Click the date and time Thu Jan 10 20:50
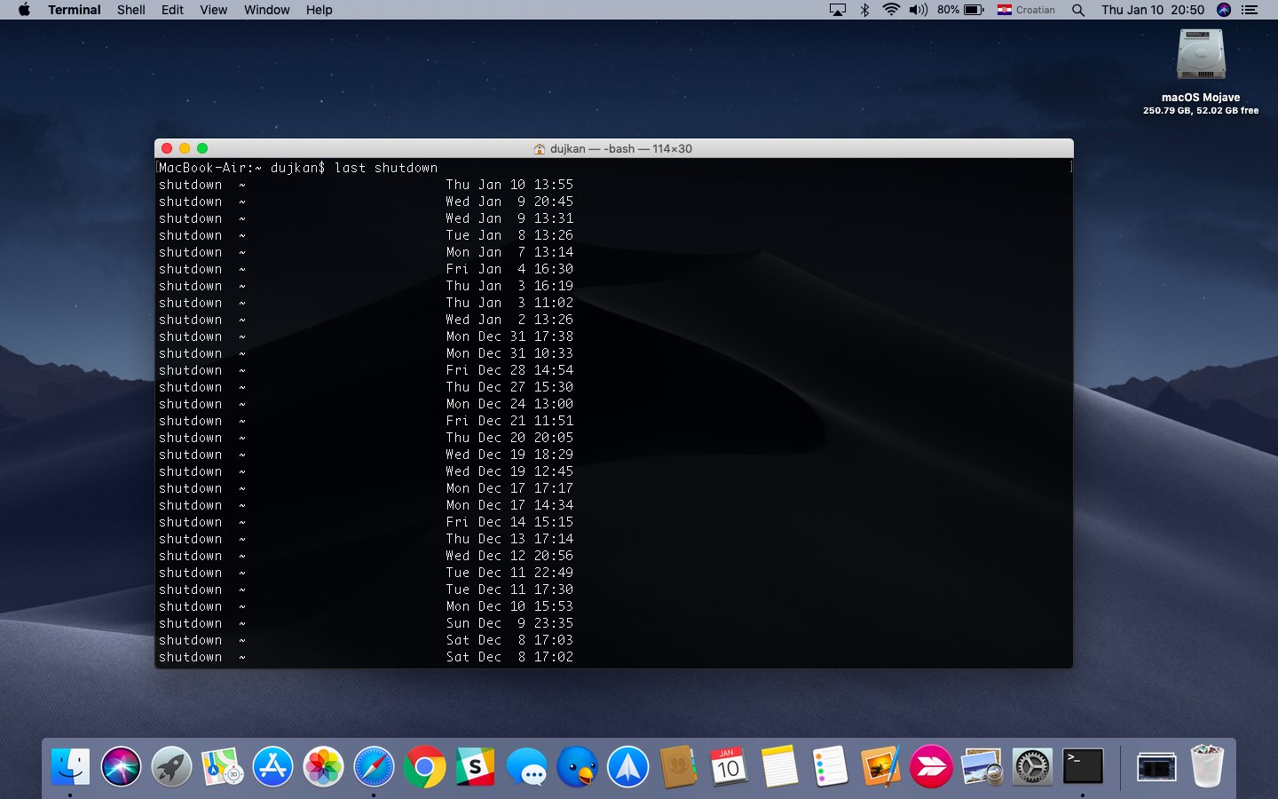 tap(1153, 10)
